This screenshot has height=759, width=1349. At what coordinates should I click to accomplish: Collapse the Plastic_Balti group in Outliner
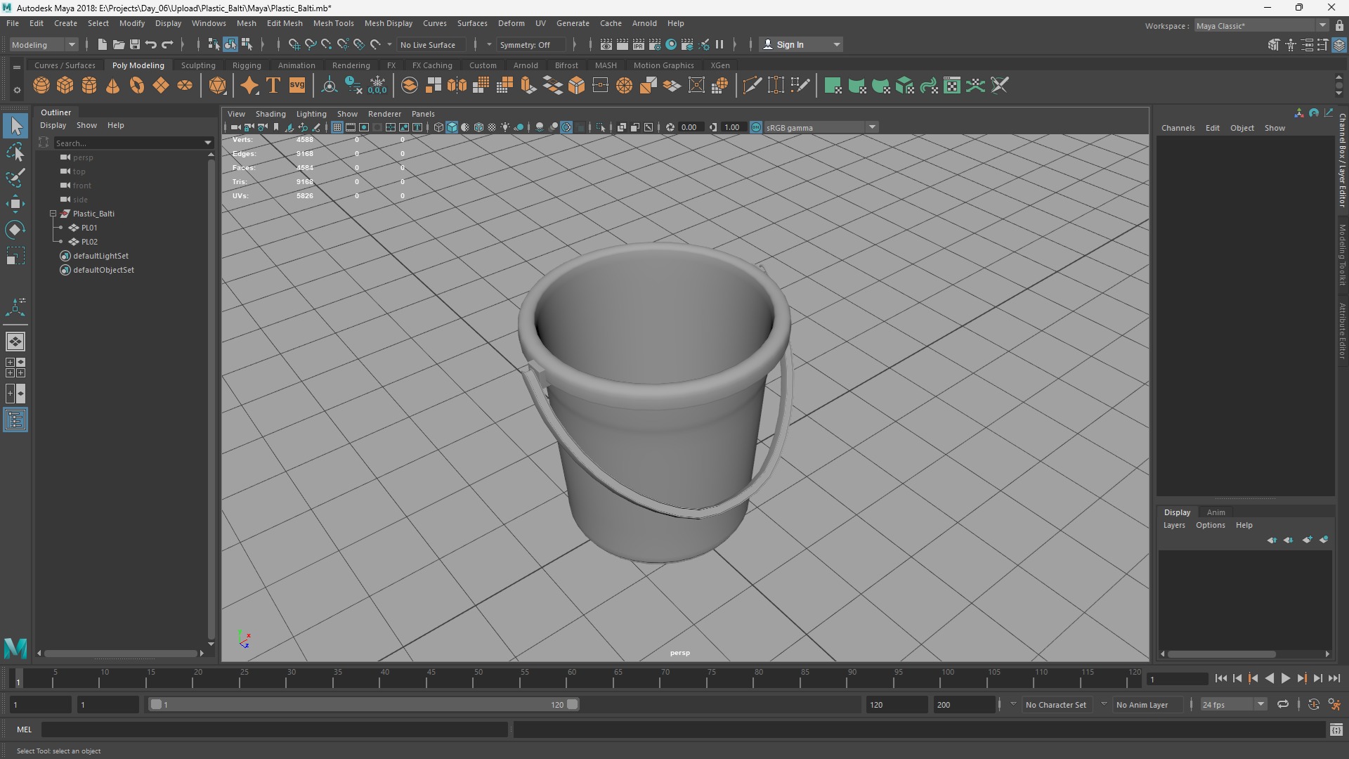[53, 214]
